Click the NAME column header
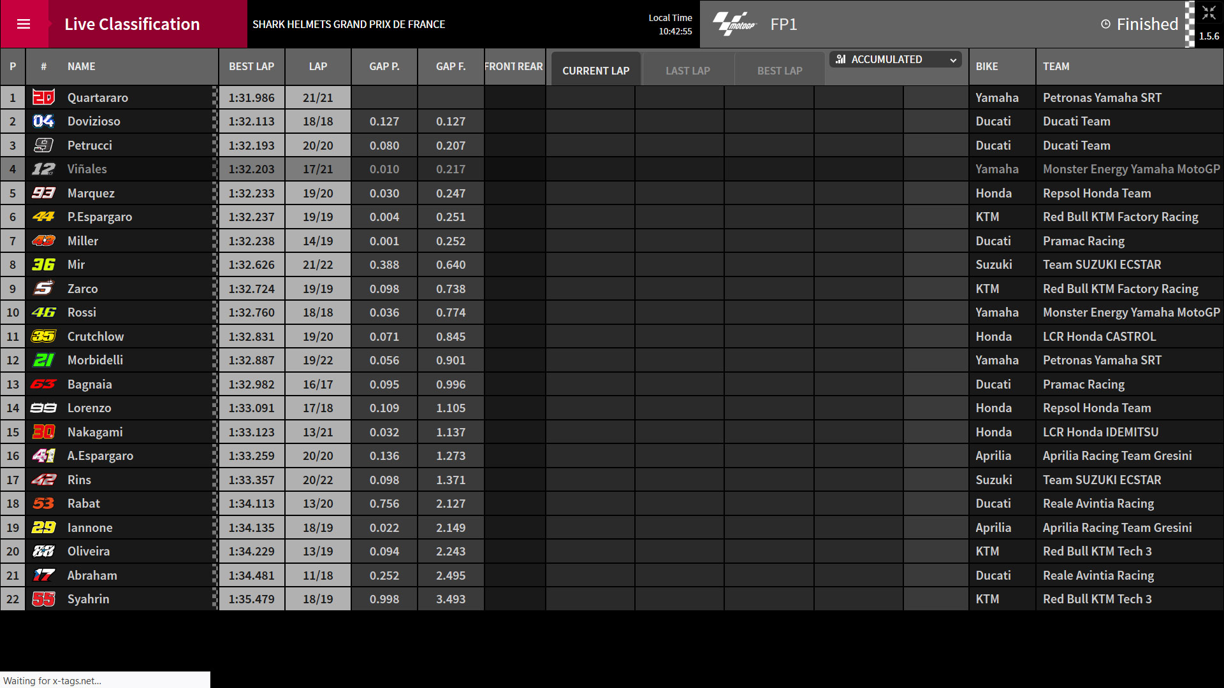This screenshot has width=1224, height=688. (82, 66)
